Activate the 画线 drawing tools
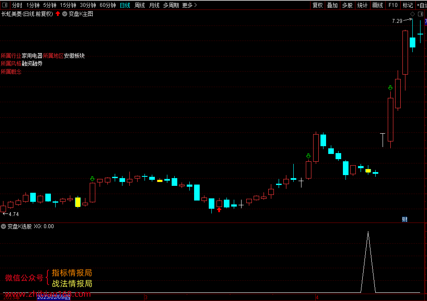The height and width of the screenshot is (301, 427). [378, 5]
